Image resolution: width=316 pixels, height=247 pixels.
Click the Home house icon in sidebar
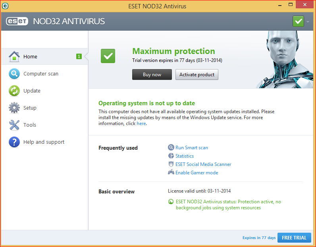pyautogui.click(x=14, y=56)
